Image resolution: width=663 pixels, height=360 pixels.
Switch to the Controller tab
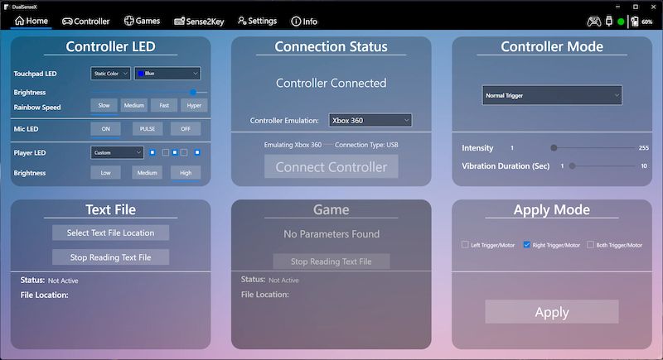[86, 21]
